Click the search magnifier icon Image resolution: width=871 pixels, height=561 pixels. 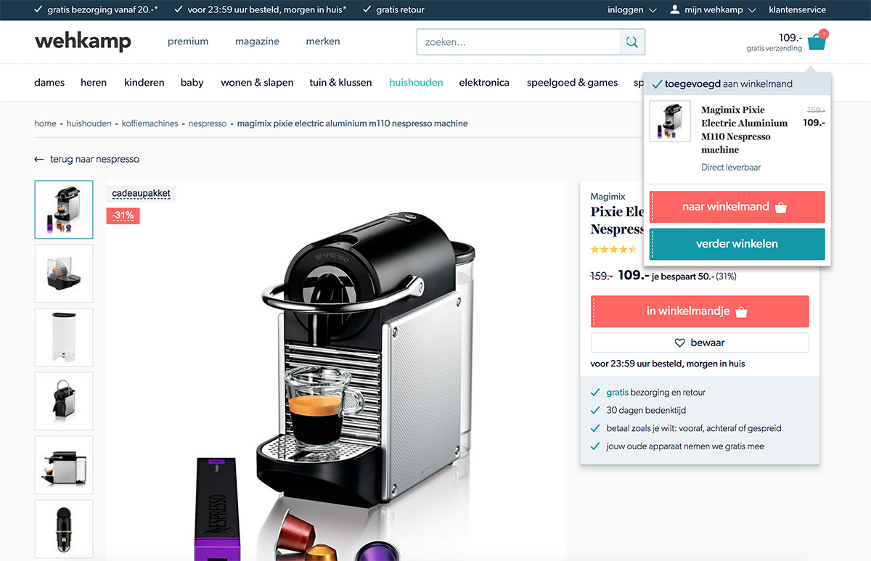click(x=632, y=42)
